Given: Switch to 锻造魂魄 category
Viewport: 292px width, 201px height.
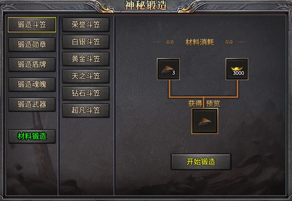Looking at the screenshot, I should point(32,85).
